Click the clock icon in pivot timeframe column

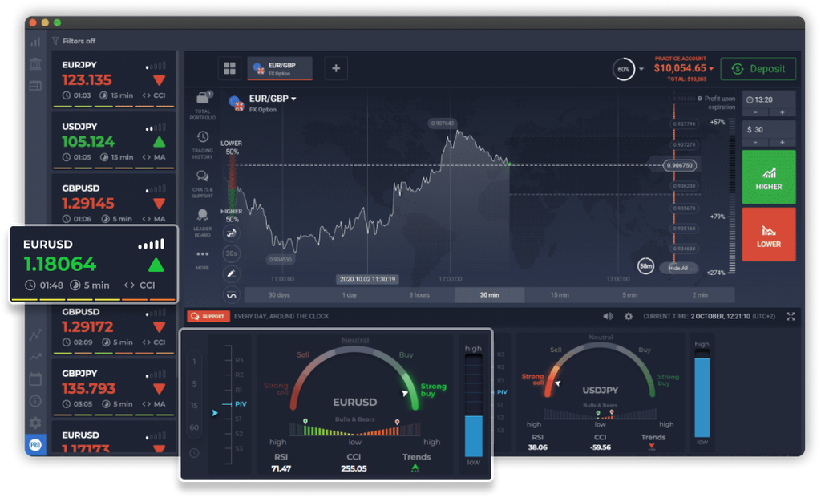click(x=194, y=453)
